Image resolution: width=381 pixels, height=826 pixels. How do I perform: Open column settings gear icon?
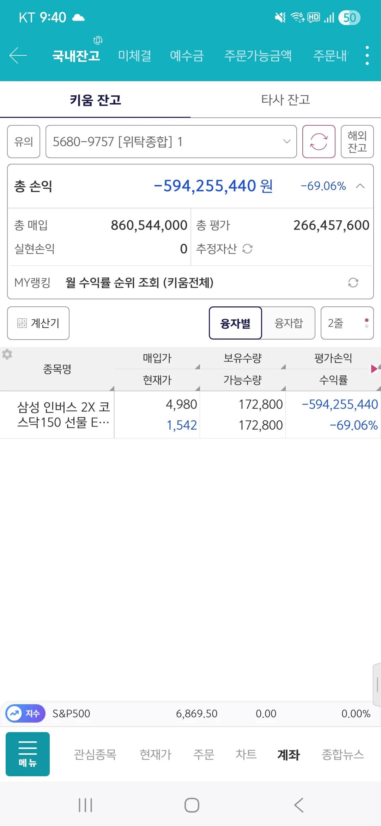7,354
